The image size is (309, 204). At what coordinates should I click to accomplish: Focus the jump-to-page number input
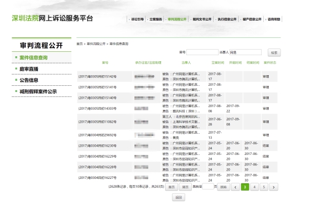pyautogui.click(x=208, y=186)
